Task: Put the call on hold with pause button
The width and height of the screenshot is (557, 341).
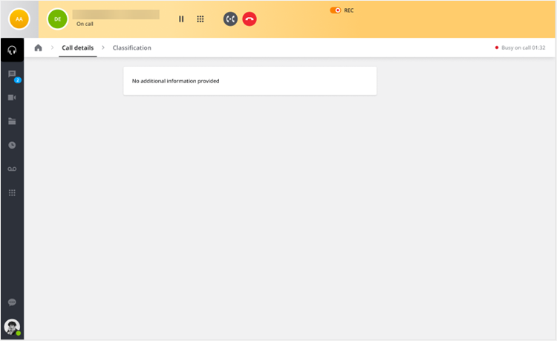Action: (x=181, y=19)
